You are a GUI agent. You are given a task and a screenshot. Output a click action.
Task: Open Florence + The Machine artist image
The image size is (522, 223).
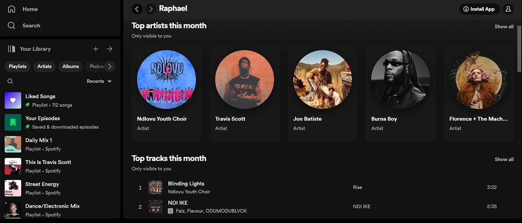pyautogui.click(x=478, y=79)
